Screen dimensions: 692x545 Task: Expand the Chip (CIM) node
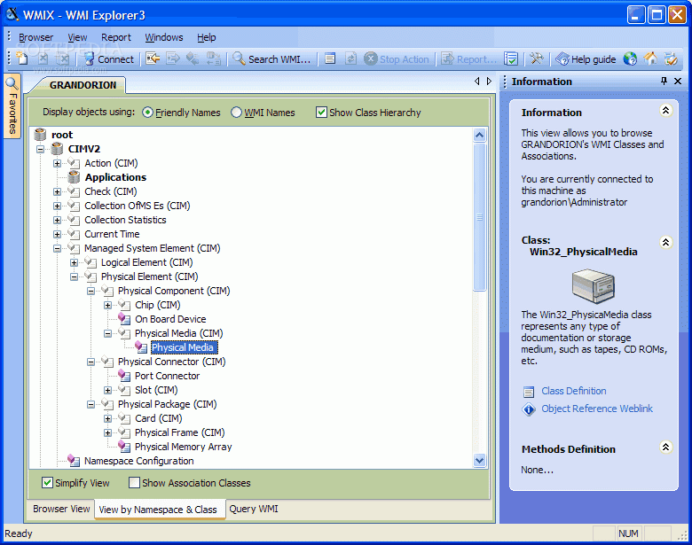(107, 305)
